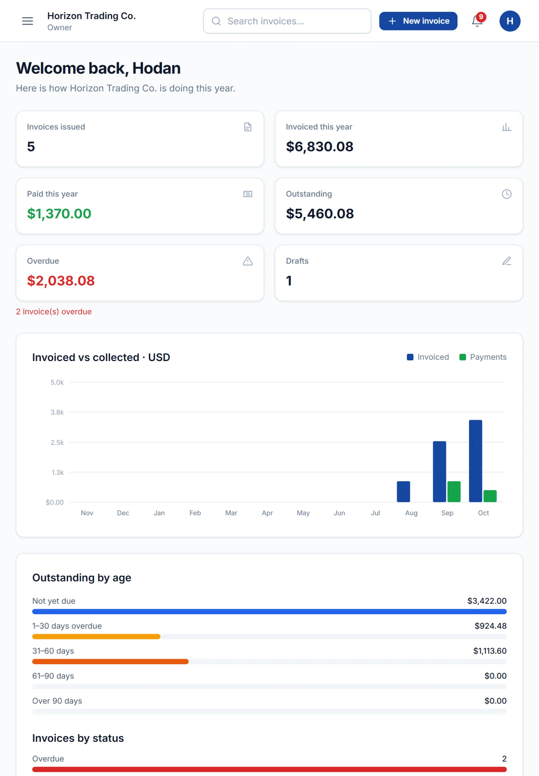Select the Oct Payments bar in chart
The height and width of the screenshot is (776, 539).
click(490, 496)
